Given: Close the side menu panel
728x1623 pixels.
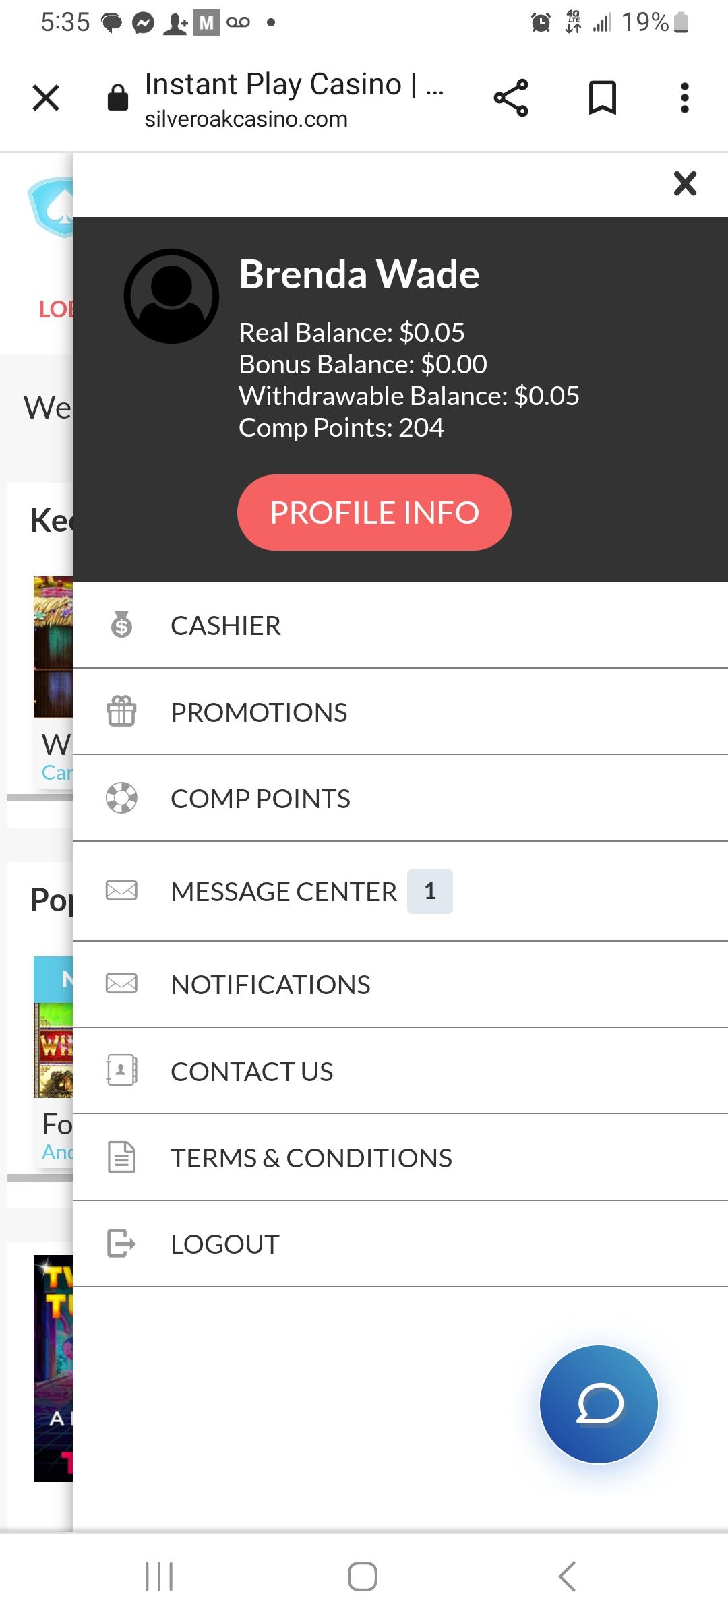Looking at the screenshot, I should coord(685,183).
